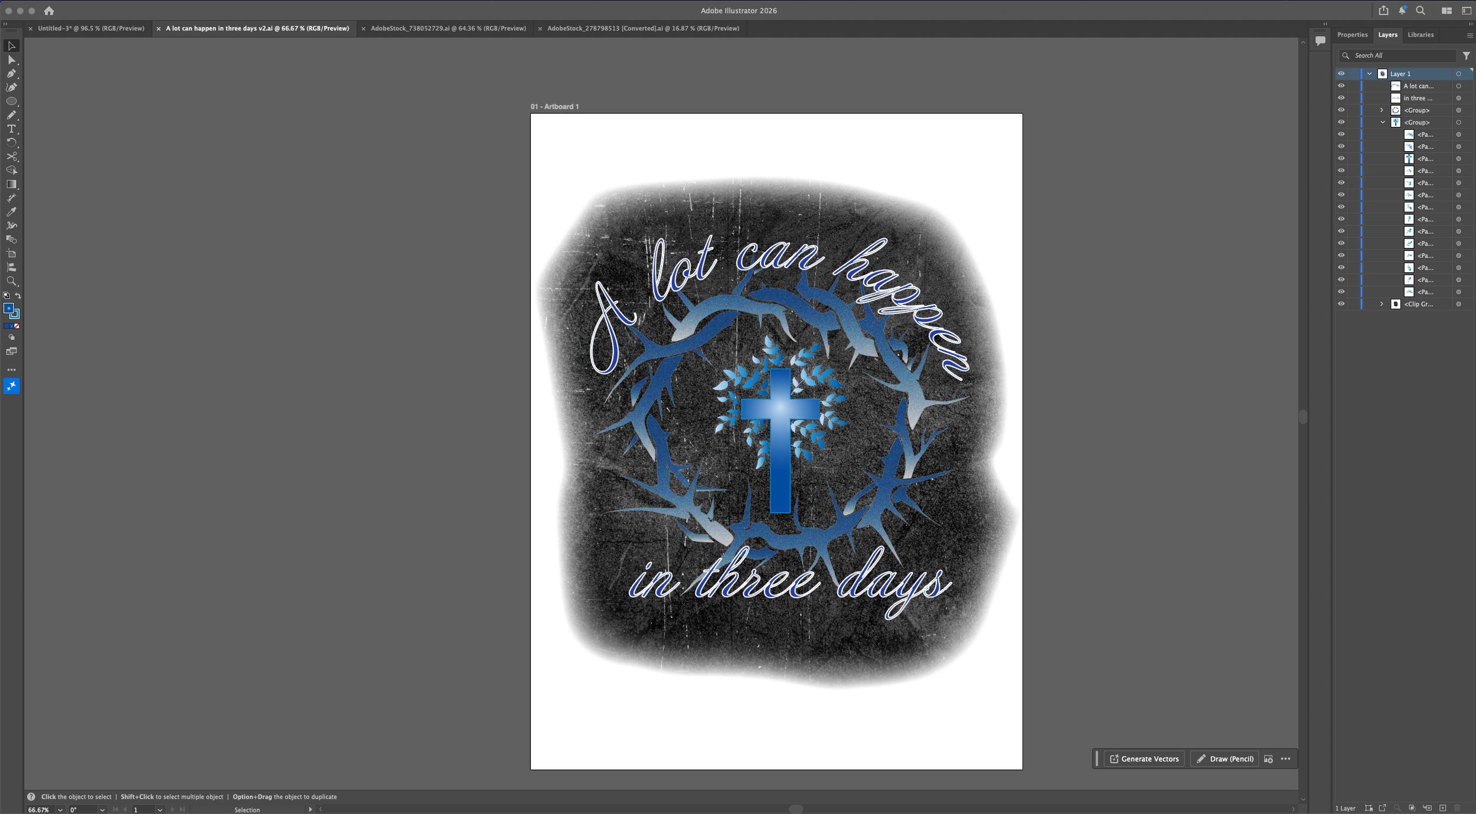Select the Direct Selection tool
Image resolution: width=1476 pixels, height=814 pixels.
11,60
